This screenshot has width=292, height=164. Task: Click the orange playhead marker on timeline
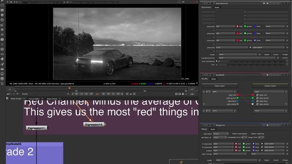(69, 88)
